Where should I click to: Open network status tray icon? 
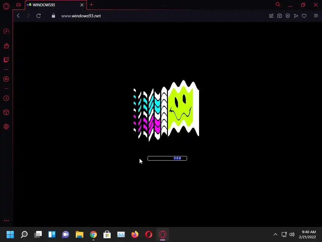click(x=284, y=234)
